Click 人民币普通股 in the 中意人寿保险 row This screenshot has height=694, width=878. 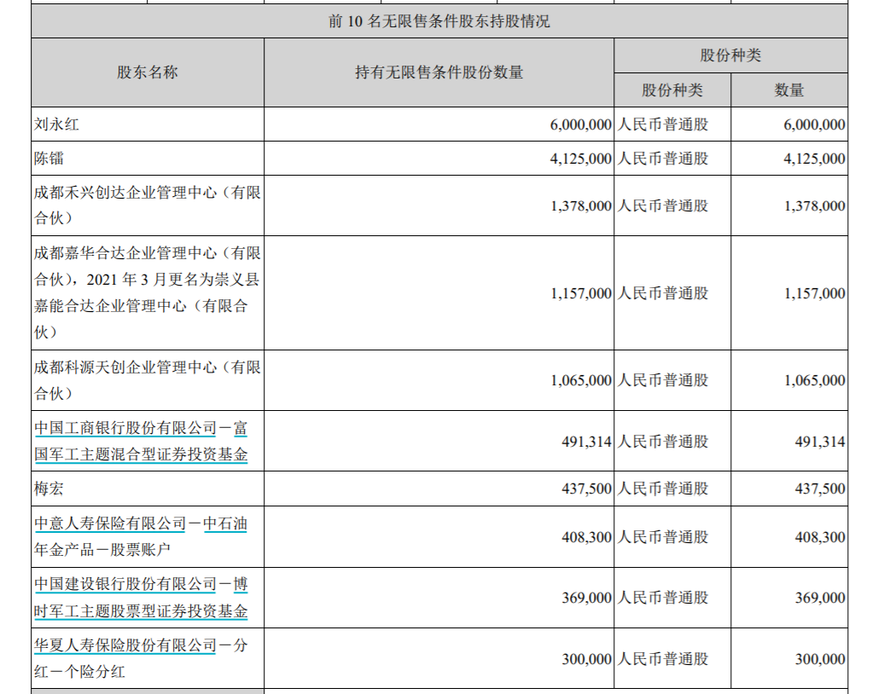coord(663,537)
